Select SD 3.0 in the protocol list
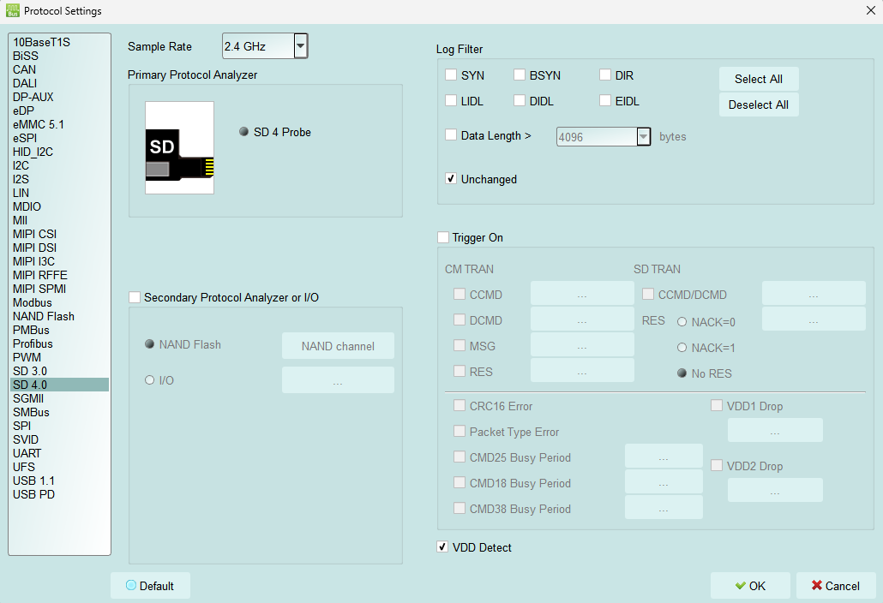Screen dimensions: 883x603 pyautogui.click(x=60, y=371)
